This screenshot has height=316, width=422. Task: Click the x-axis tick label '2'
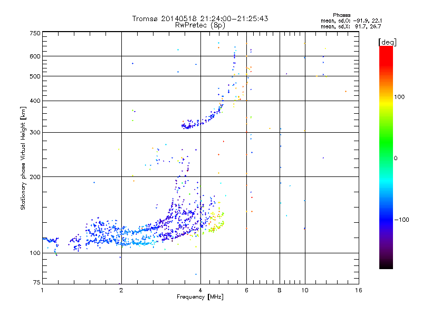(x=121, y=290)
